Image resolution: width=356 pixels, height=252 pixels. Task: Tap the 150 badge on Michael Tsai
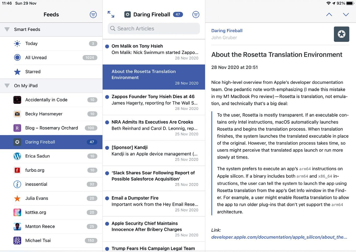click(x=91, y=240)
